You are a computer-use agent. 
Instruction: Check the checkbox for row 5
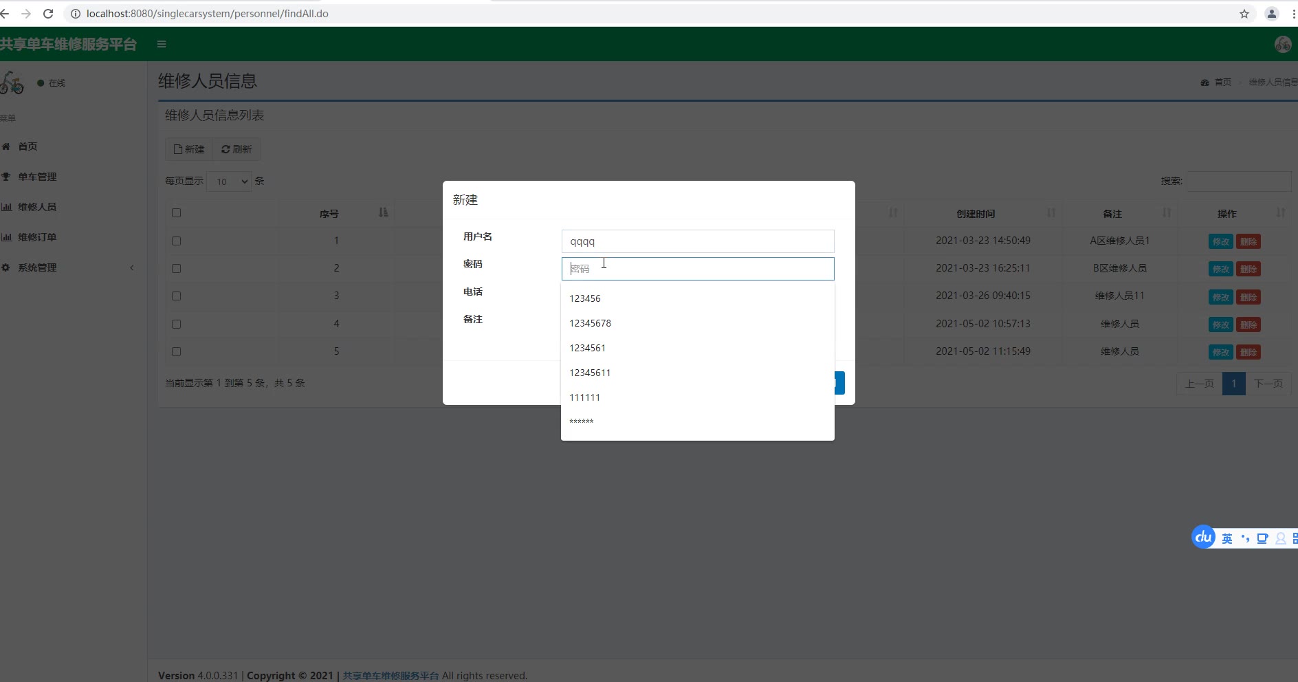[x=176, y=352]
